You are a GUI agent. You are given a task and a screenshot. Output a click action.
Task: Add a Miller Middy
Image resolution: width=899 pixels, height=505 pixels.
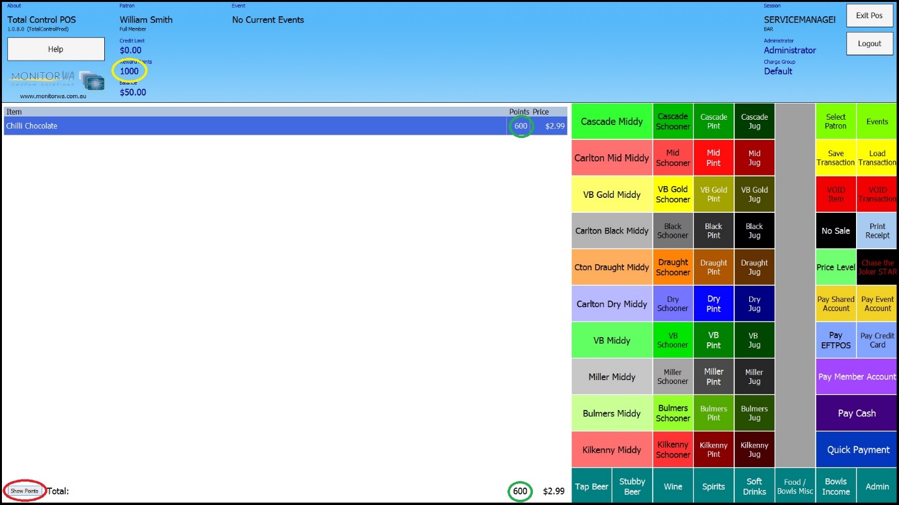[612, 376]
